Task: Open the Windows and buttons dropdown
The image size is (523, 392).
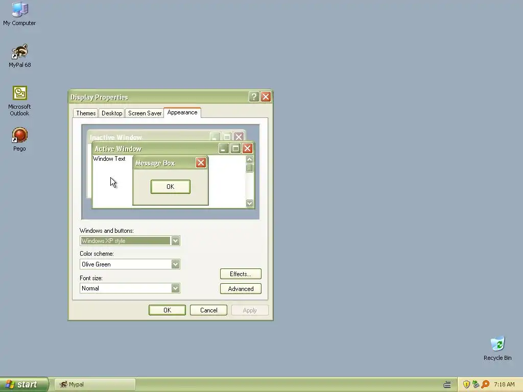Action: [x=176, y=241]
